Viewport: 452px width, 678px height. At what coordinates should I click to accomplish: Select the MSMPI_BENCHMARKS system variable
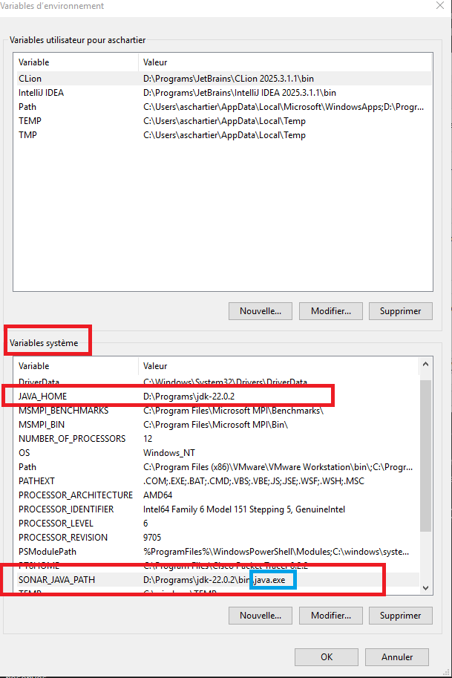pos(217,411)
